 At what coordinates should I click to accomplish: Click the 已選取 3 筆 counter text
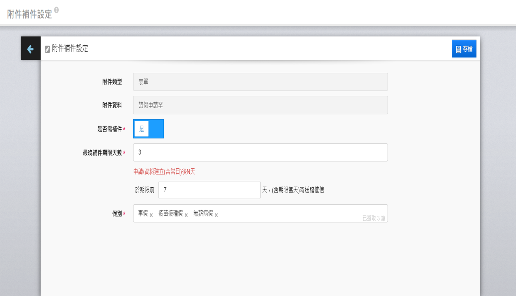coord(374,218)
